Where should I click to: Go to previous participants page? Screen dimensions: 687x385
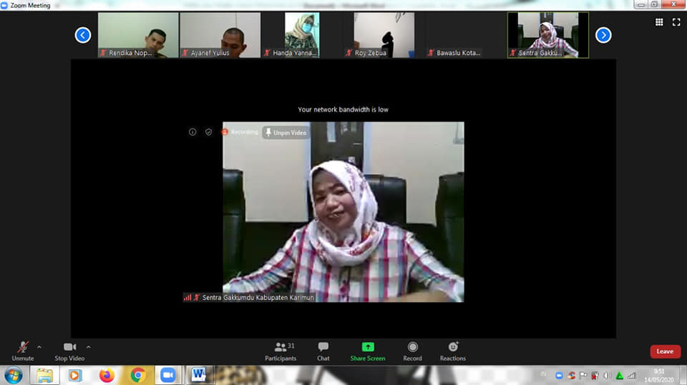[83, 35]
